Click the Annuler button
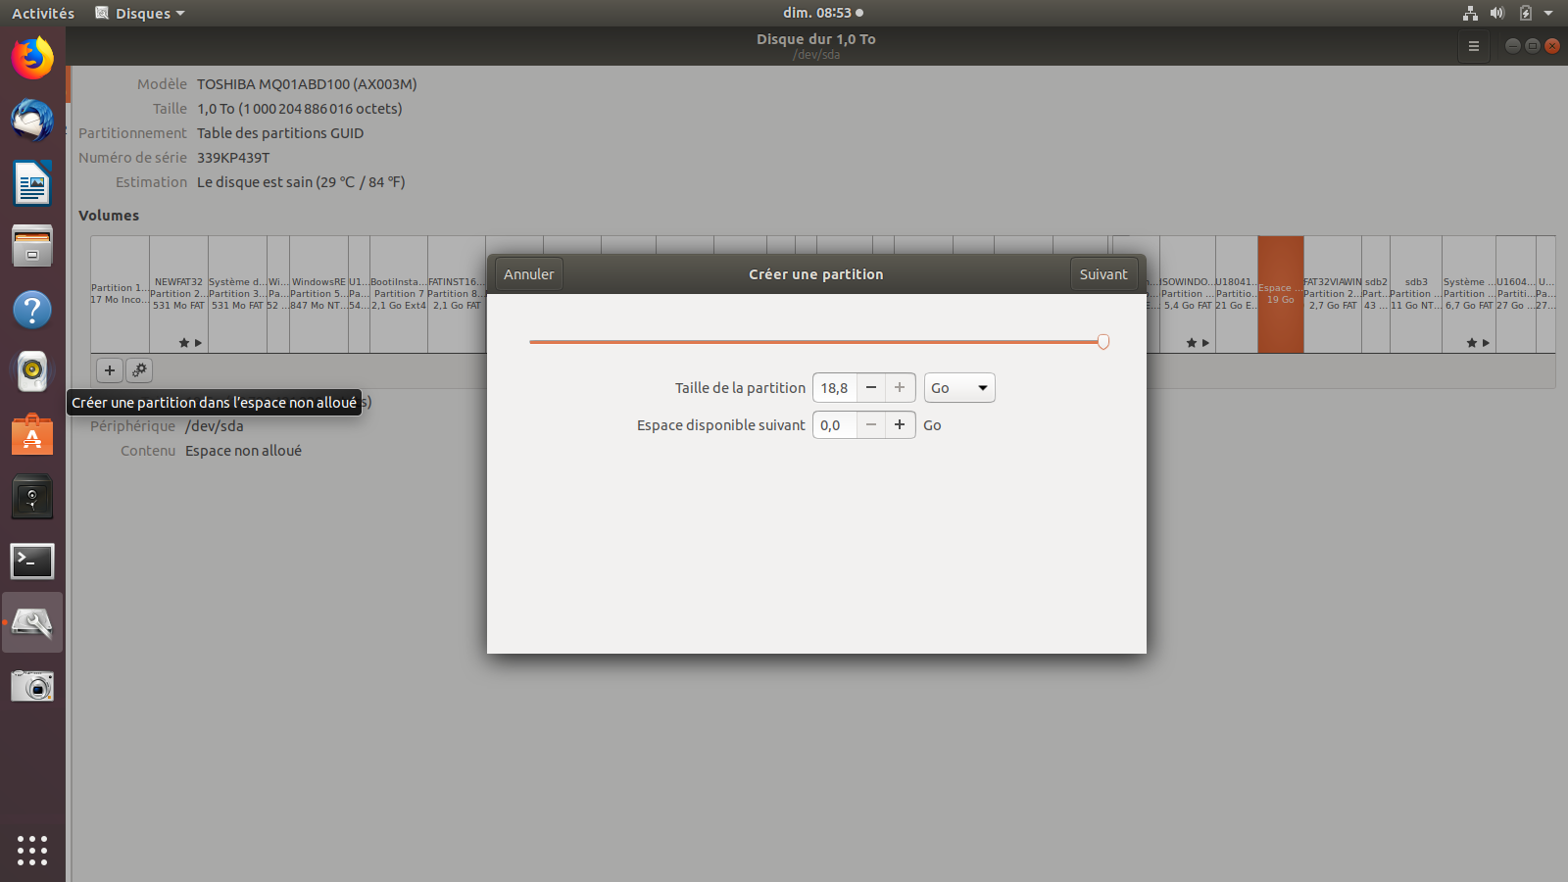1568x882 pixels. pyautogui.click(x=529, y=274)
